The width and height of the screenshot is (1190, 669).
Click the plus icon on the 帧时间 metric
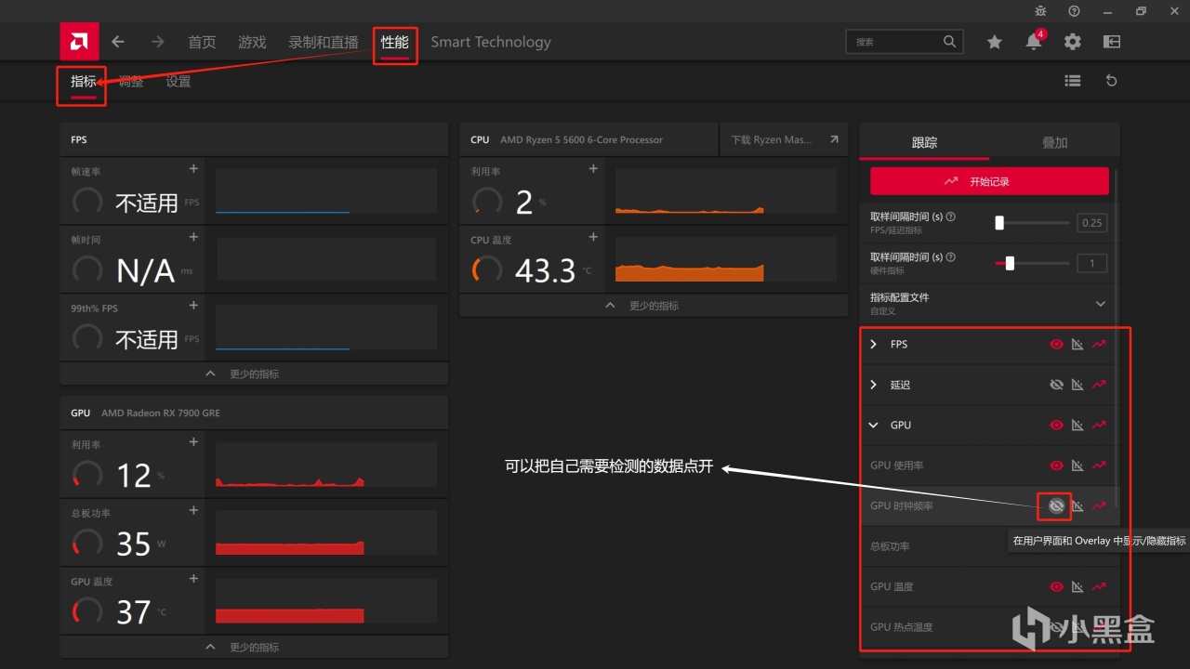coord(193,237)
